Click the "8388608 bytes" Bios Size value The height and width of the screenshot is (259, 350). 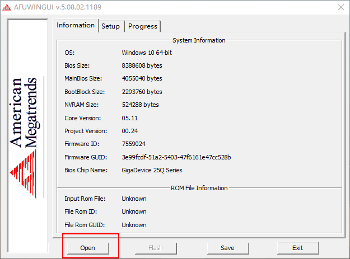[x=142, y=66]
